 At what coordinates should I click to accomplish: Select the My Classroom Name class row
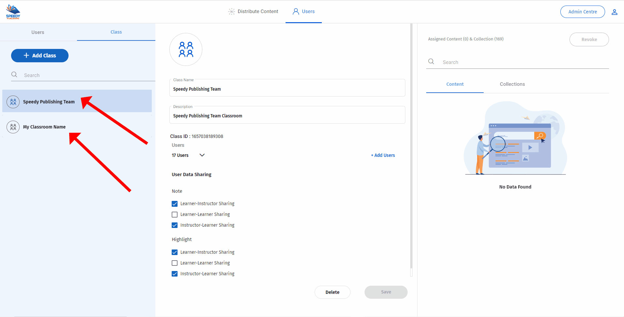coord(77,127)
